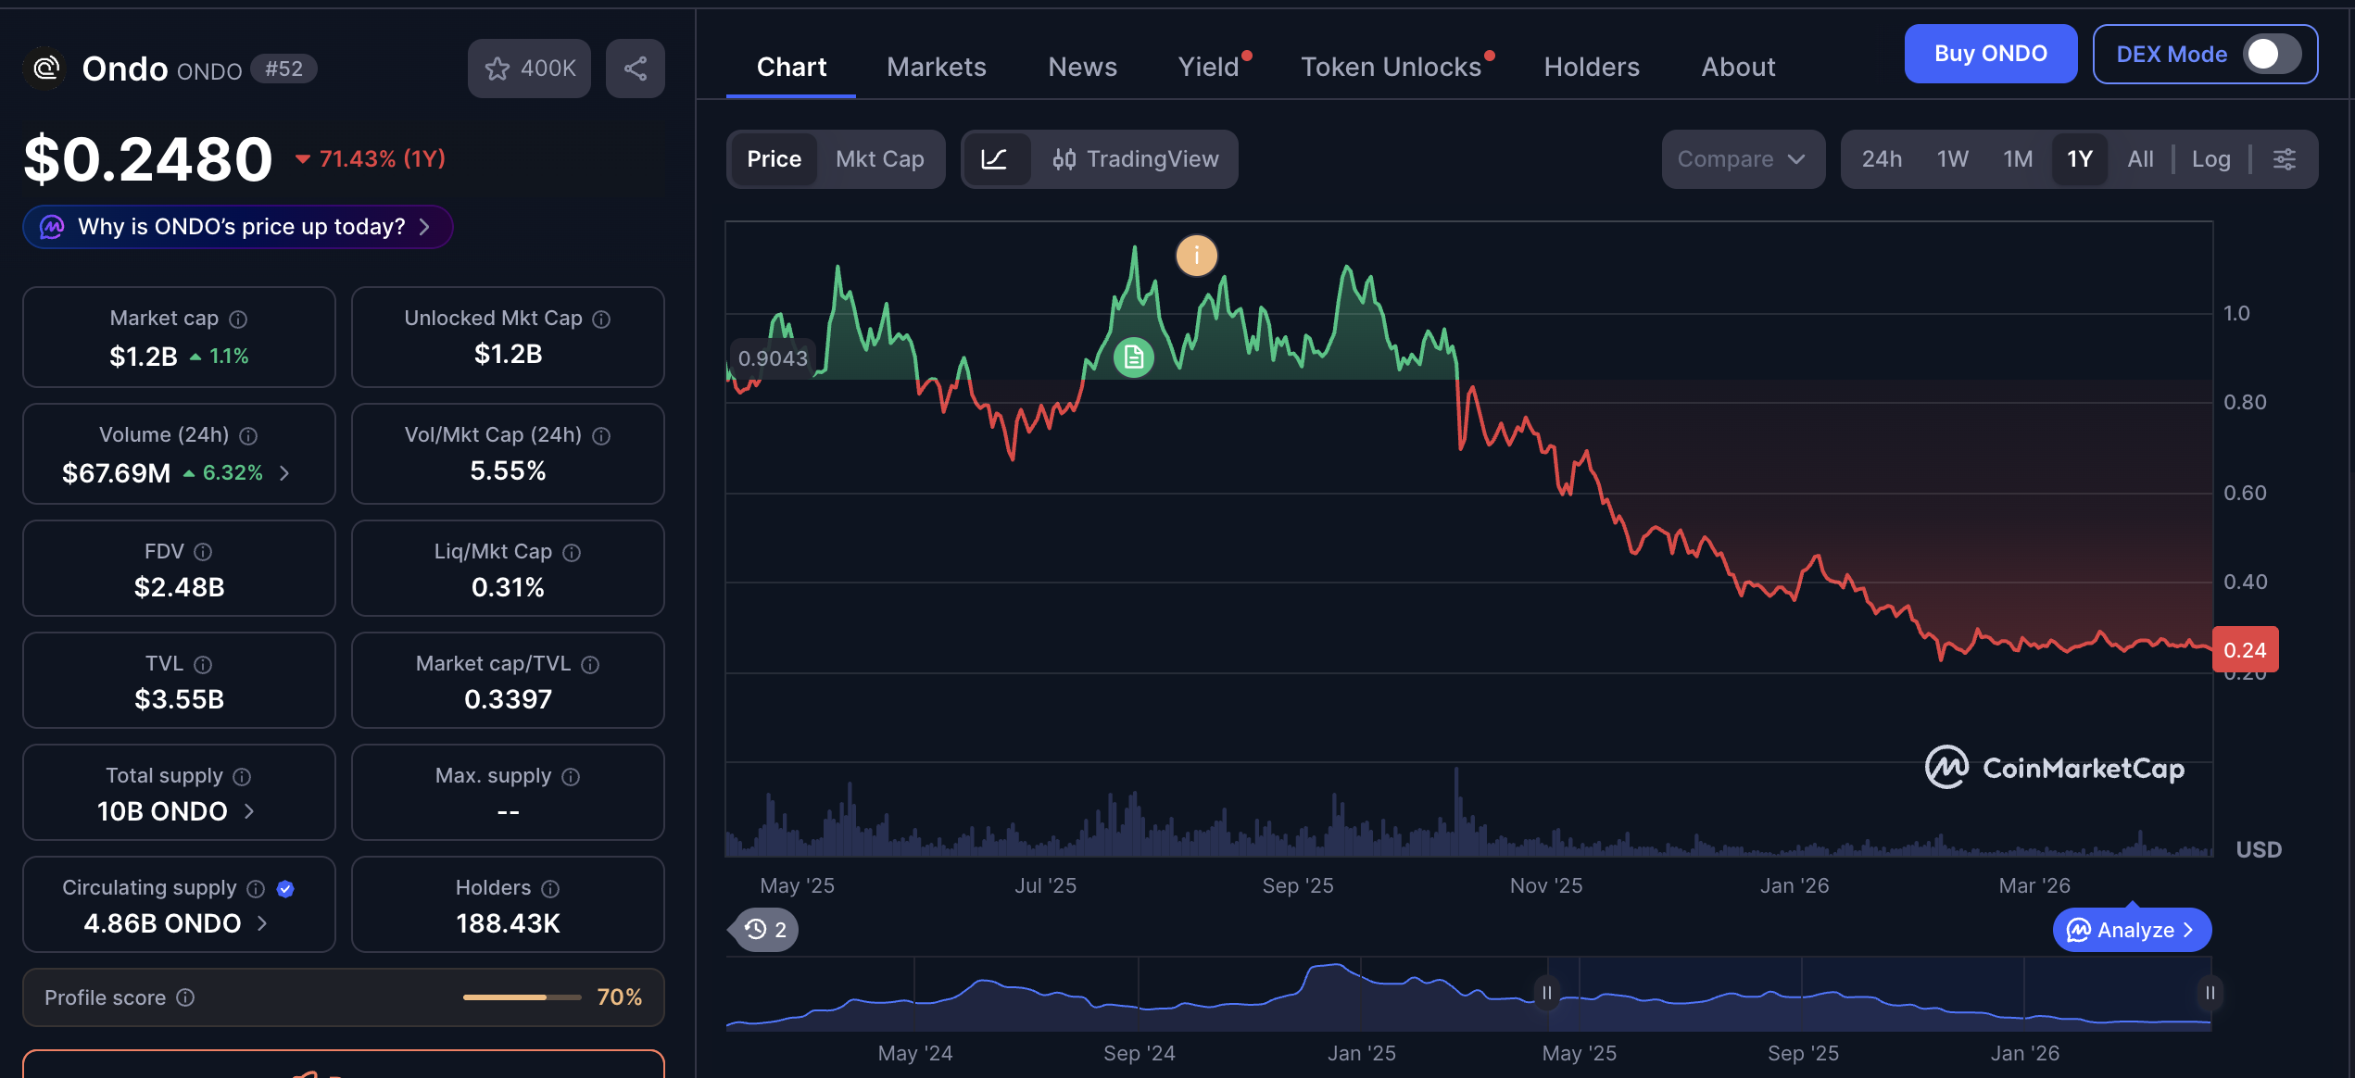
Task: Click the Profile score progress bar
Action: (522, 997)
